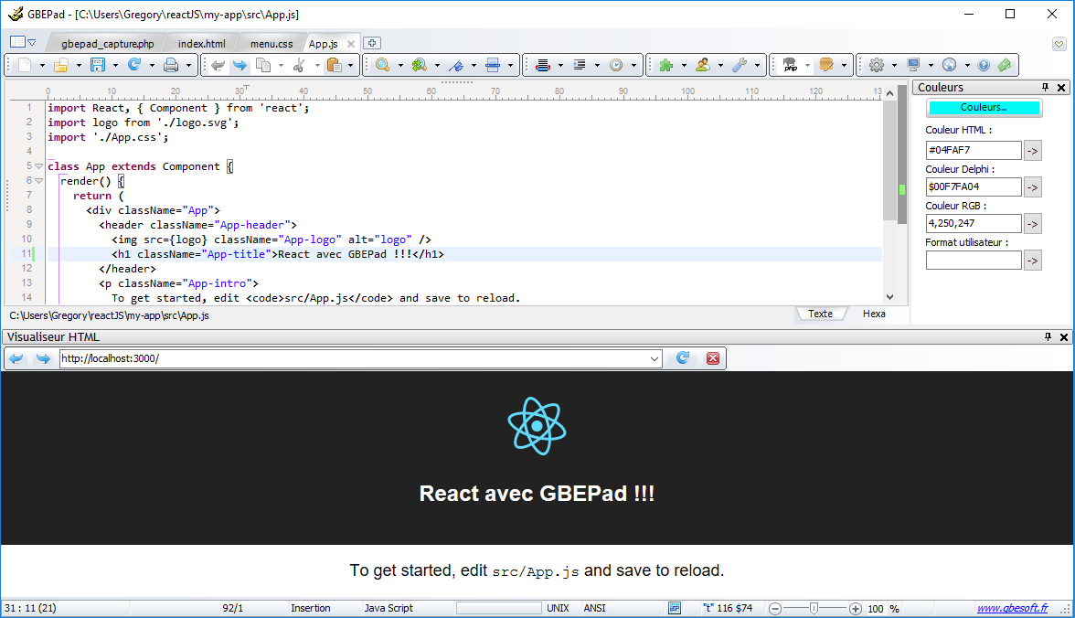Refresh the HTML viewer page
The width and height of the screenshot is (1075, 618).
pos(683,358)
